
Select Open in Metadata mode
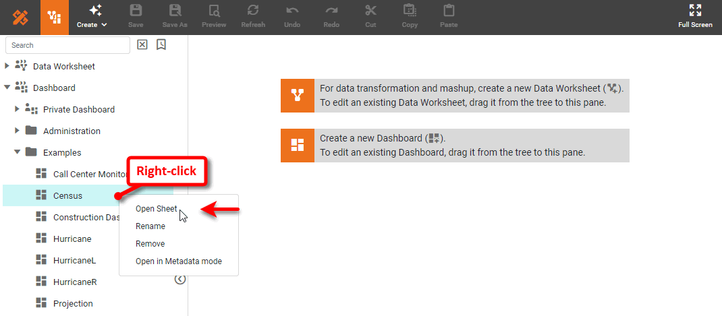click(178, 261)
